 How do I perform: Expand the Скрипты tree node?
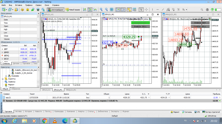pos(3,79)
